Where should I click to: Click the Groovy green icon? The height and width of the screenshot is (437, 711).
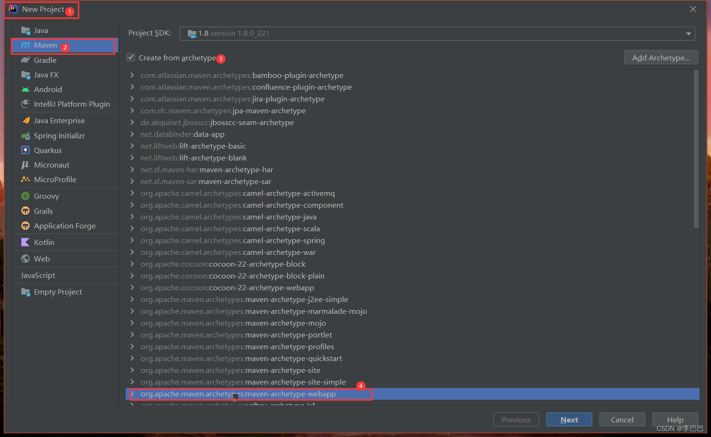25,196
